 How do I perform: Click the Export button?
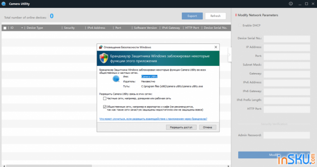pos(192,16)
